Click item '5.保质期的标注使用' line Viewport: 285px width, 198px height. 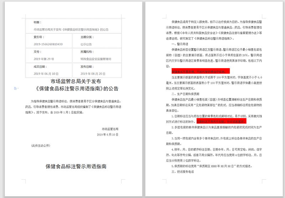point(212,166)
